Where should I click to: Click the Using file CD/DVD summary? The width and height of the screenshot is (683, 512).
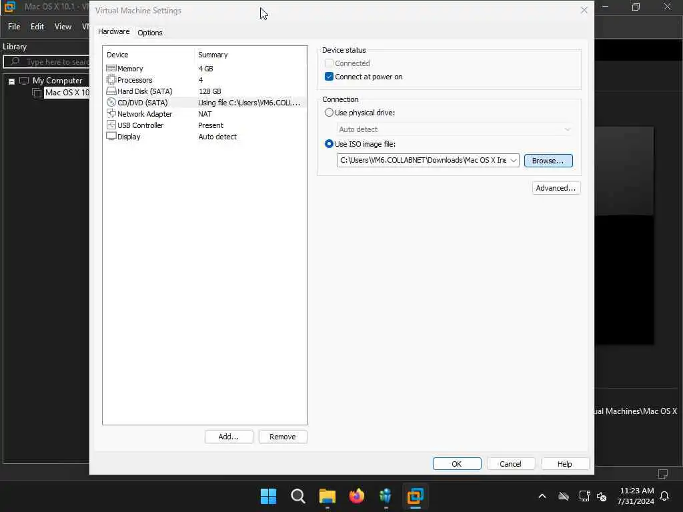tap(249, 102)
